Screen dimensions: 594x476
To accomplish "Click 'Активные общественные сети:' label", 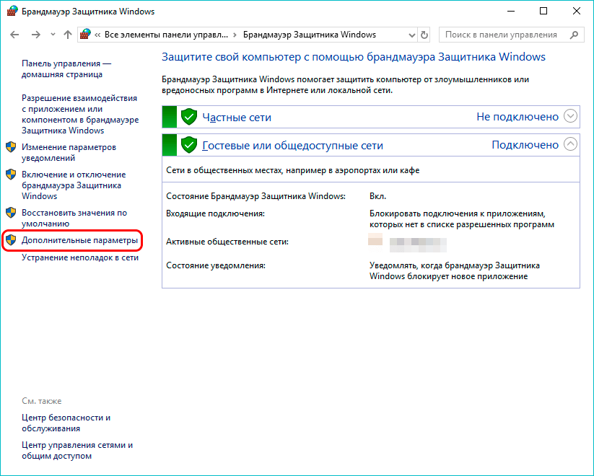I will [227, 242].
